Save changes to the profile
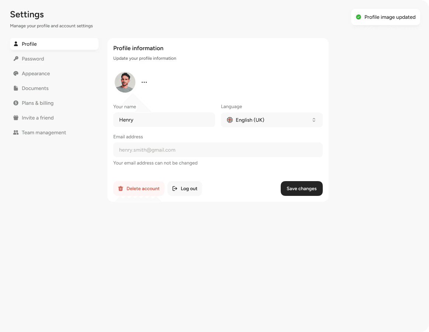 coord(301,188)
